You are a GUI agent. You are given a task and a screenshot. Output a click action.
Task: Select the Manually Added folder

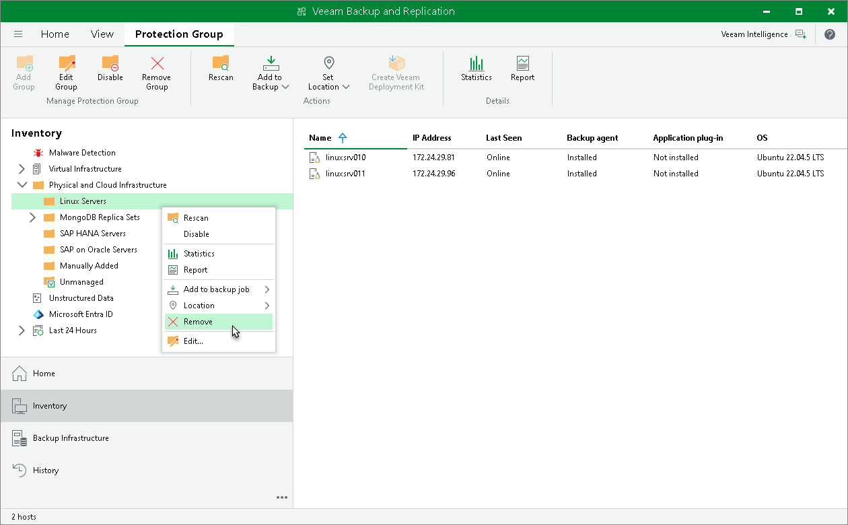89,266
